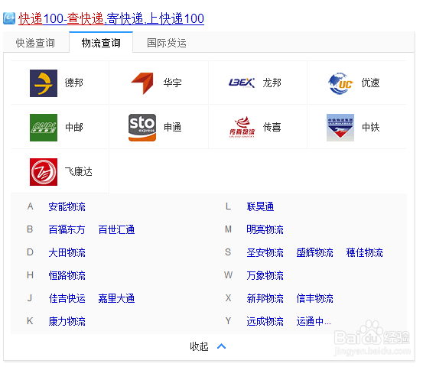Click the 申通 company name text

(172, 128)
